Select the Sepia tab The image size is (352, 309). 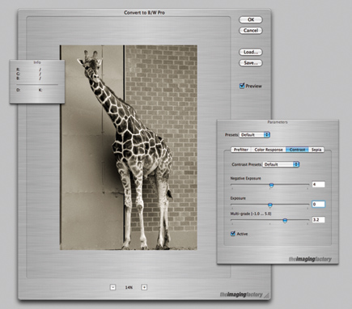316,150
